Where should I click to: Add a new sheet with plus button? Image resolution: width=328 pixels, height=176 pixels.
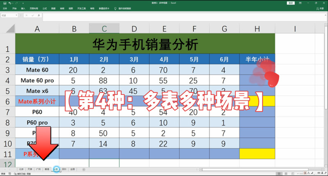click(x=84, y=169)
